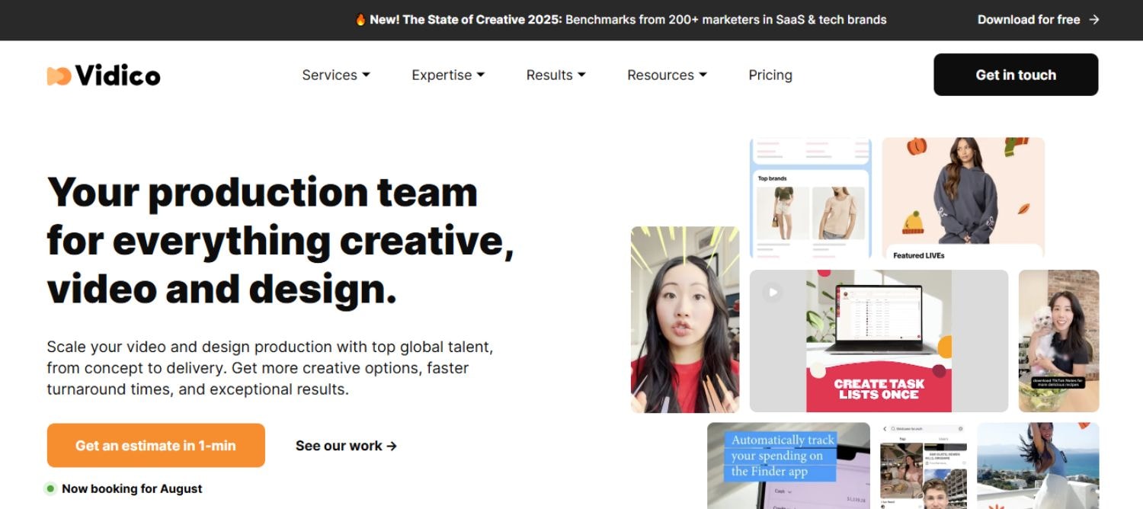Open the Services dropdown menu
Screen dimensions: 1143x509
point(336,75)
